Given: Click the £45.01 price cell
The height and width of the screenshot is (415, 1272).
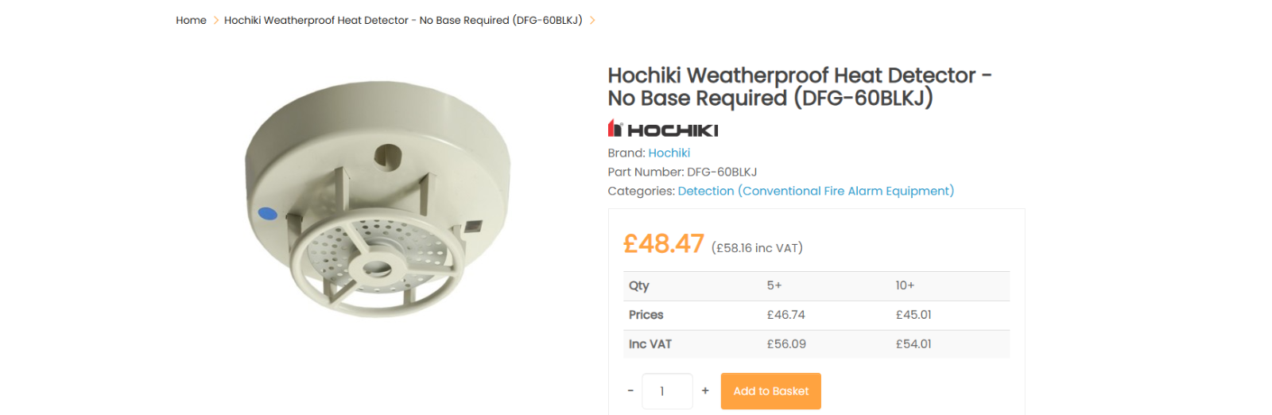Looking at the screenshot, I should pos(913,315).
